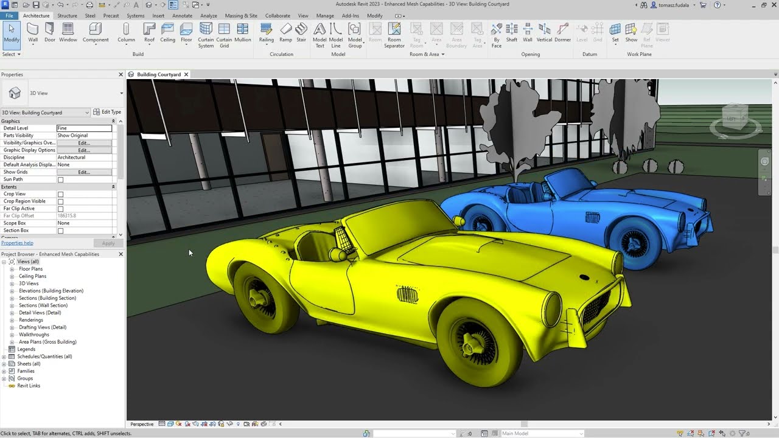This screenshot has height=438, width=779.
Task: Expand the Select panel dropdown
Action: [x=12, y=54]
